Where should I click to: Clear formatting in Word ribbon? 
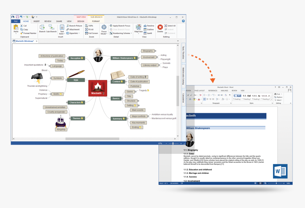tap(200, 95)
